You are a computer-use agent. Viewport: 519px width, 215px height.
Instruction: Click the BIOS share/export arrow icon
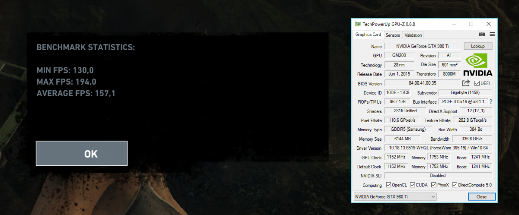click(466, 83)
